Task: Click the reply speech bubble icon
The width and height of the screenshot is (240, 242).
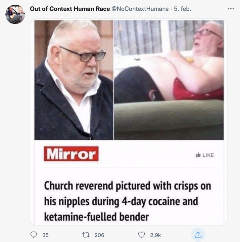Action: 34,235
